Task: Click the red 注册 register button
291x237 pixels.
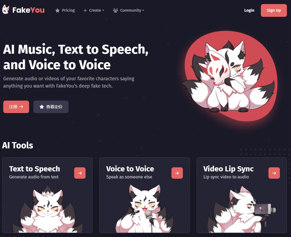Action: [x=16, y=107]
